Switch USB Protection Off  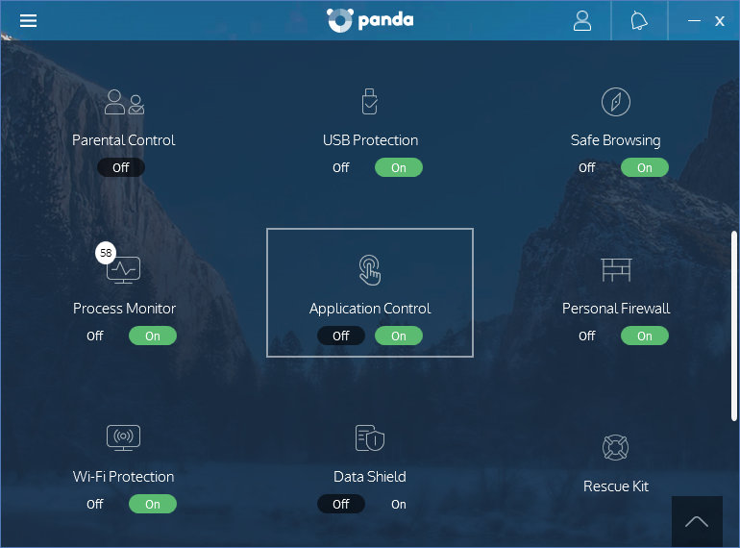click(341, 167)
